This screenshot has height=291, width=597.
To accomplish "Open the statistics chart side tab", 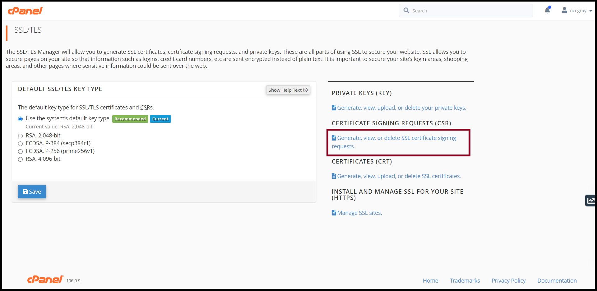I will (x=591, y=201).
